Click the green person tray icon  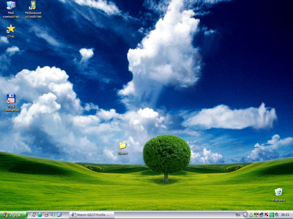(251, 215)
